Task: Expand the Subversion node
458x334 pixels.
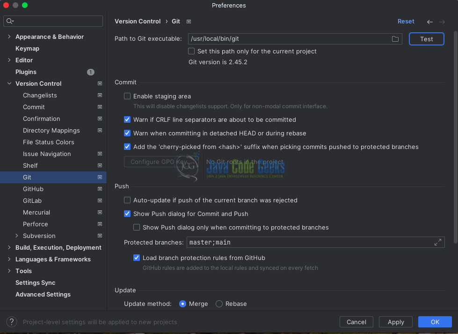Action: pyautogui.click(x=17, y=236)
